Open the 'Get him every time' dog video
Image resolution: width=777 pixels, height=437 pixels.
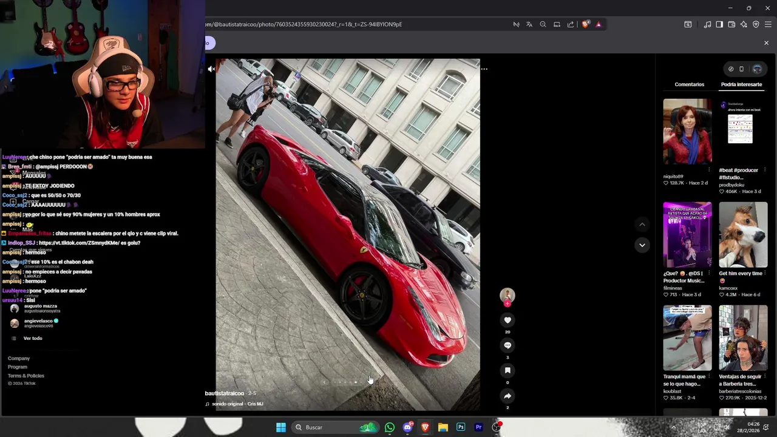click(x=743, y=235)
